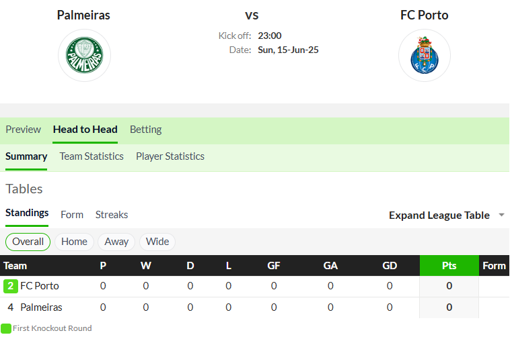Open the Preview tab
Screen dimensions: 510x339
[24, 130]
